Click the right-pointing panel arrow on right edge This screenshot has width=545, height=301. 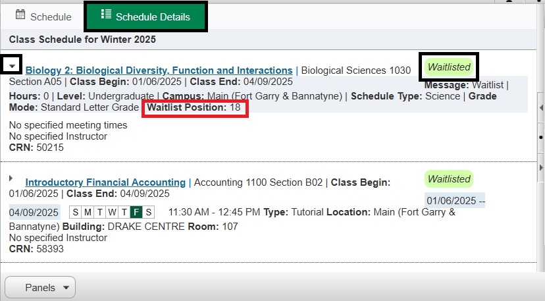click(540, 167)
